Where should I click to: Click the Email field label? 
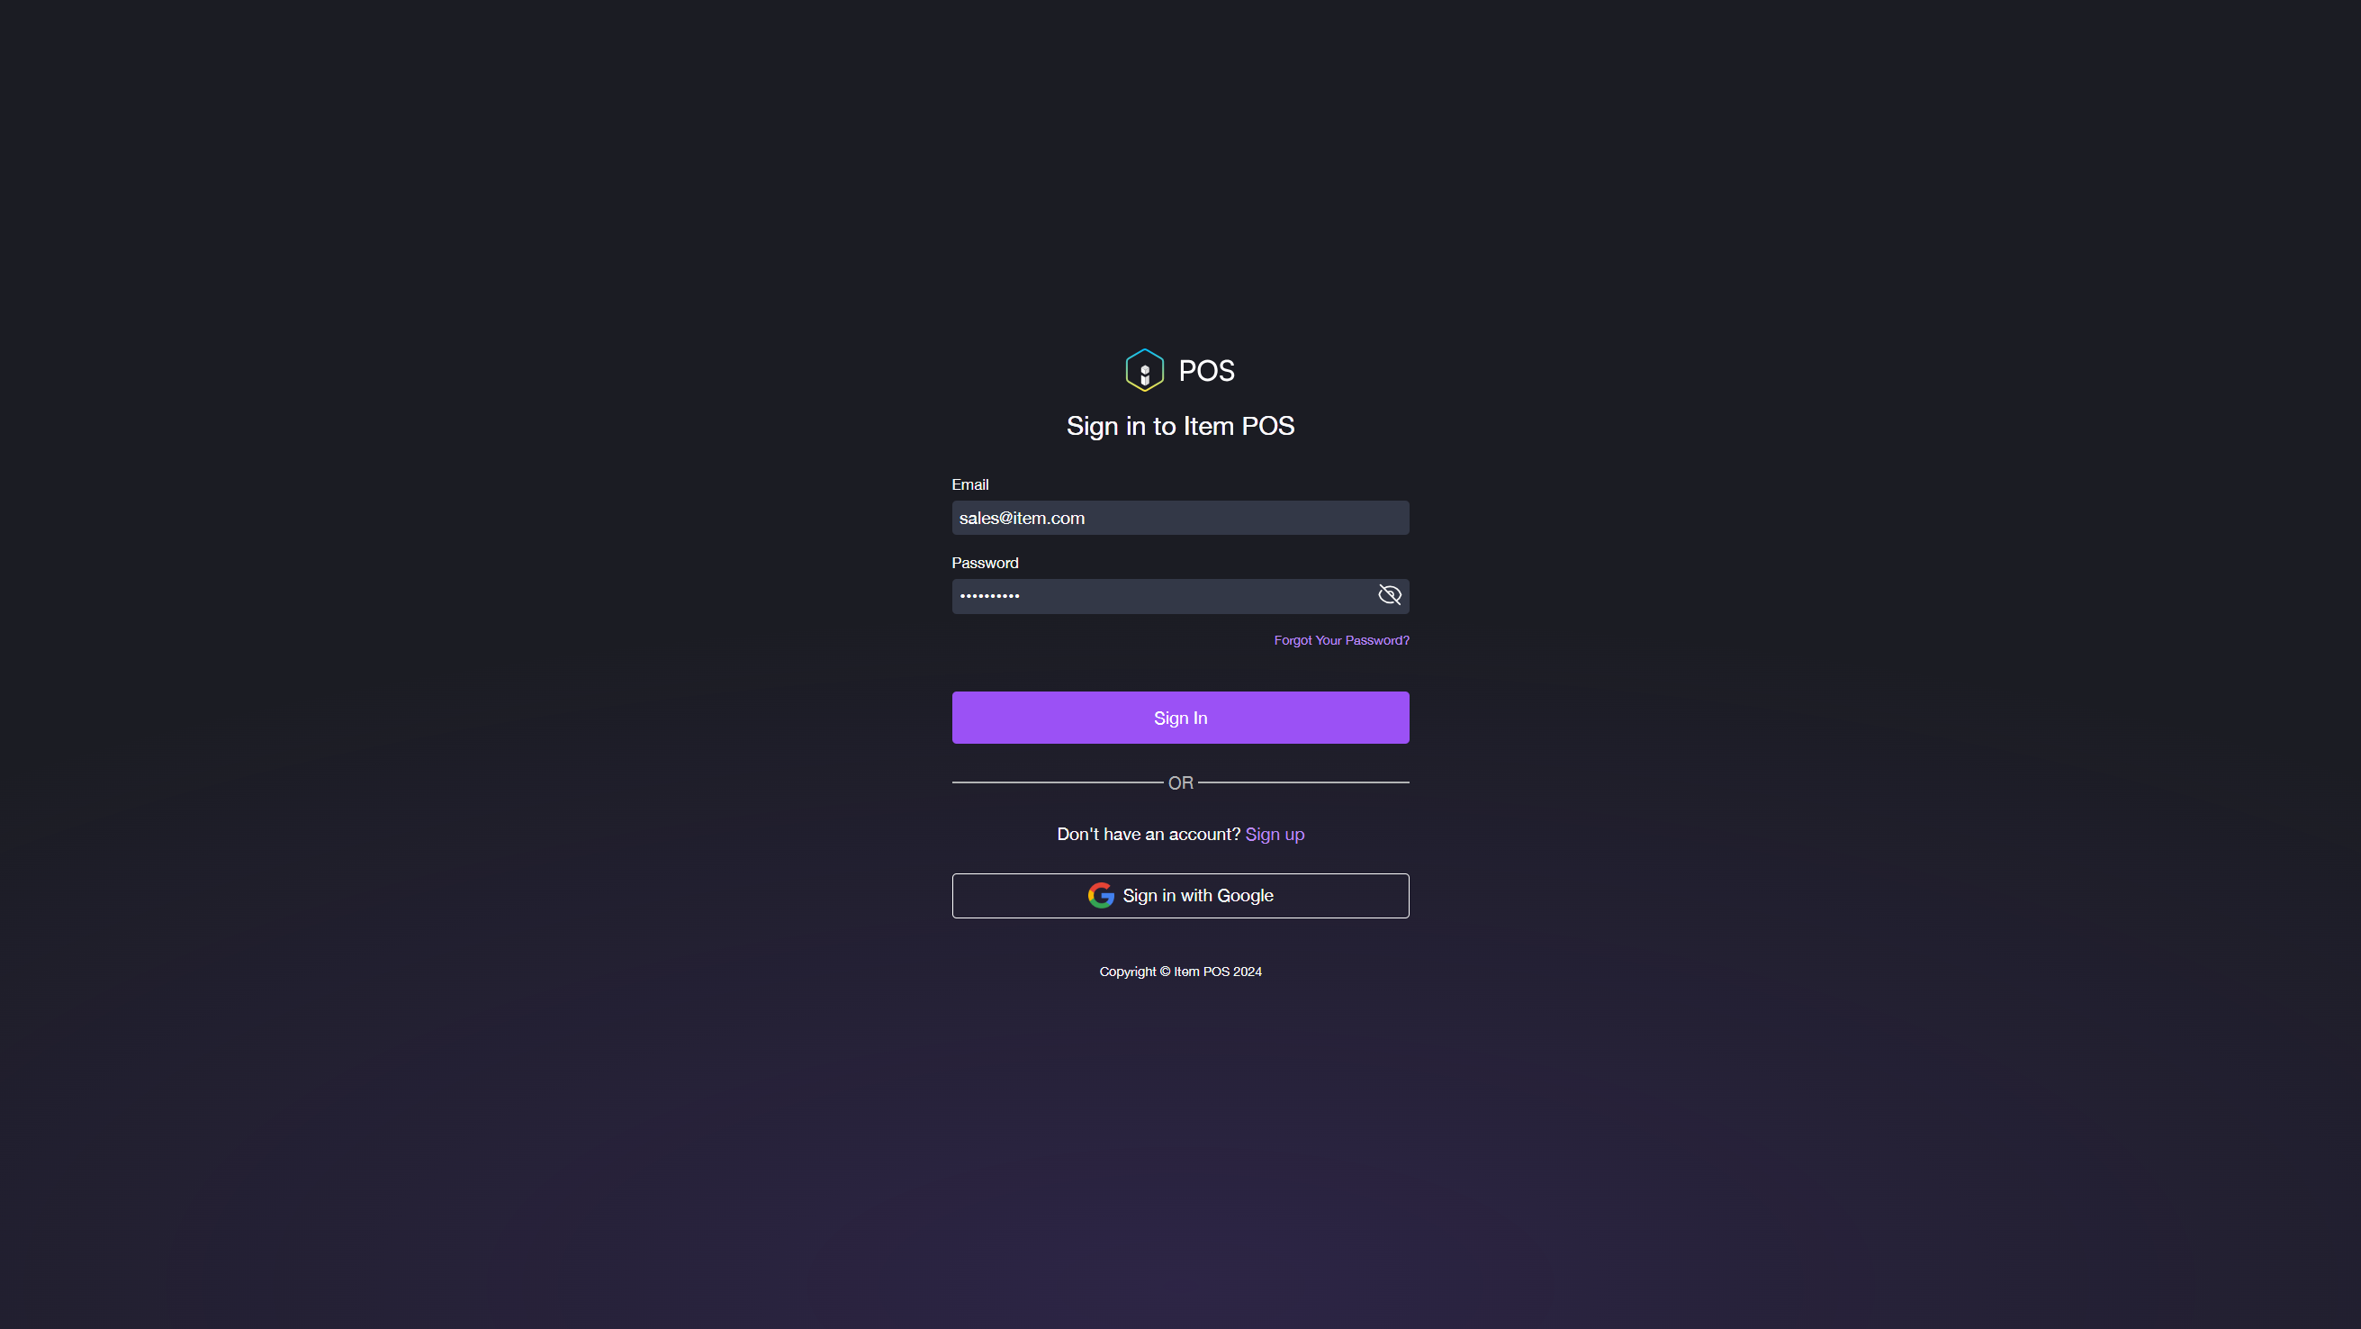pos(969,484)
